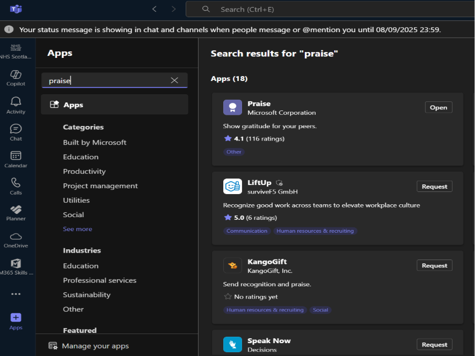
Task: Click the search magnifier icon
Action: [206, 9]
